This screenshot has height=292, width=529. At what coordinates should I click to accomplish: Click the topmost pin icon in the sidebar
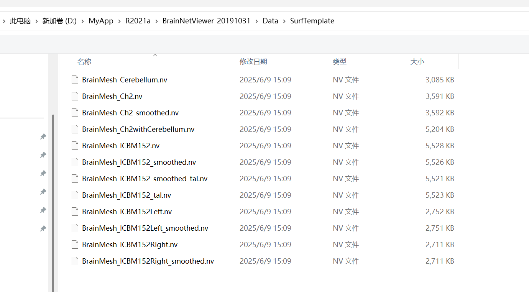(43, 136)
